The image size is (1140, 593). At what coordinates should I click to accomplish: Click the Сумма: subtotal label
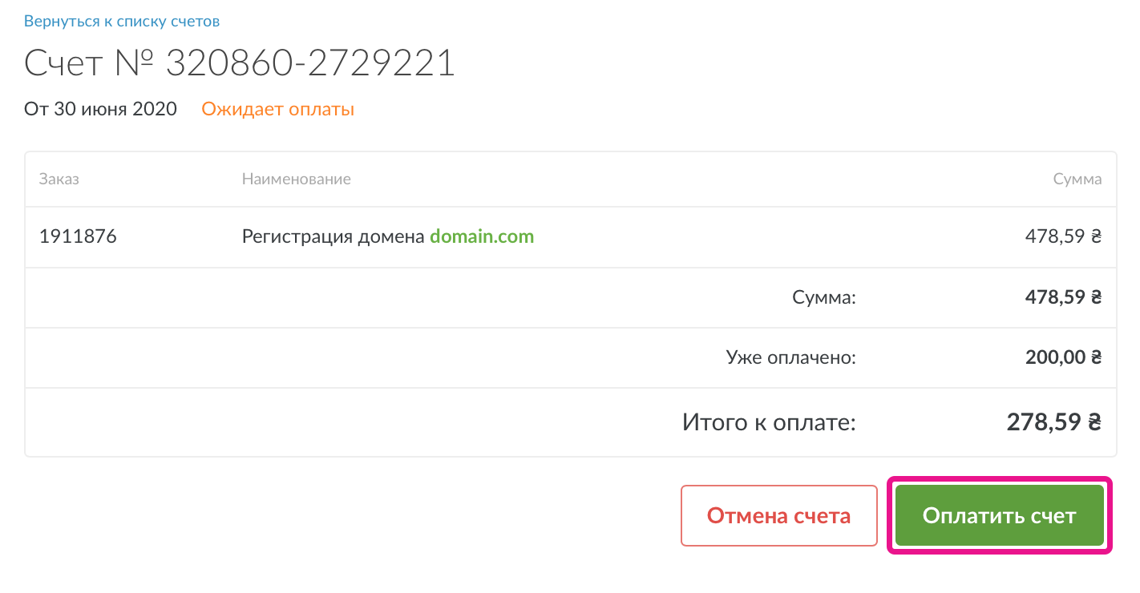pos(824,298)
